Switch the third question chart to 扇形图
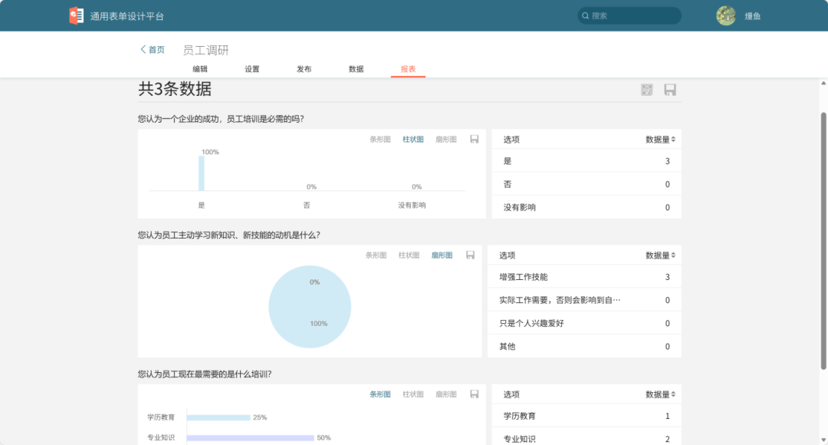This screenshot has height=445, width=828. (445, 394)
